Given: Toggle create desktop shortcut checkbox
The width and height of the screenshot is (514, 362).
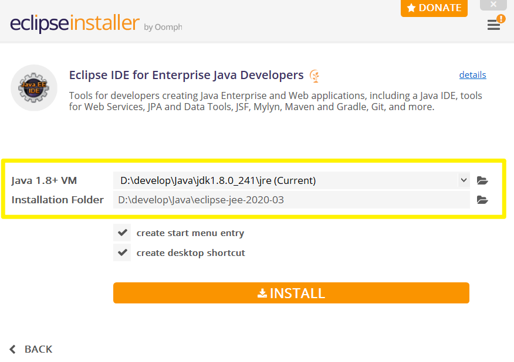Looking at the screenshot, I should coord(122,252).
